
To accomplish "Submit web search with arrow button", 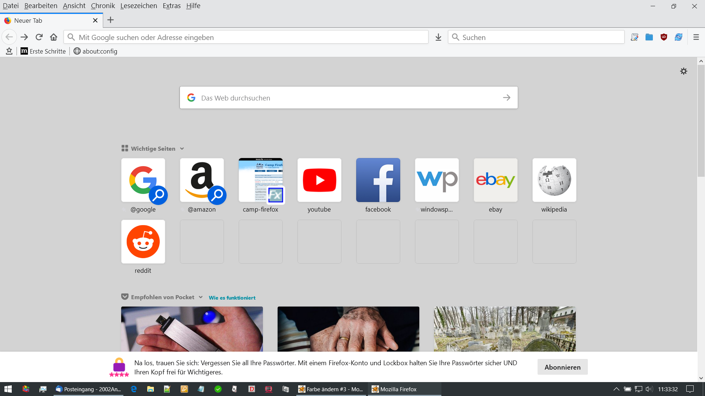I will 506,98.
